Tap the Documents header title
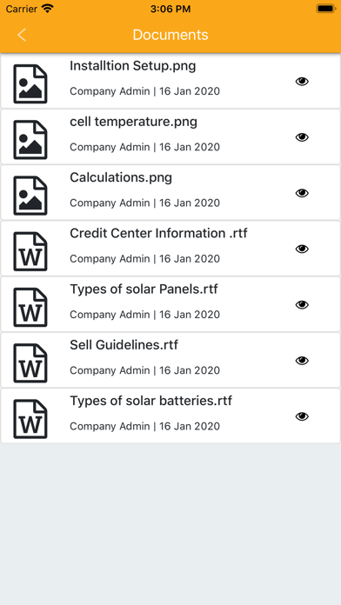Viewport: 341px width, 605px height. click(170, 35)
